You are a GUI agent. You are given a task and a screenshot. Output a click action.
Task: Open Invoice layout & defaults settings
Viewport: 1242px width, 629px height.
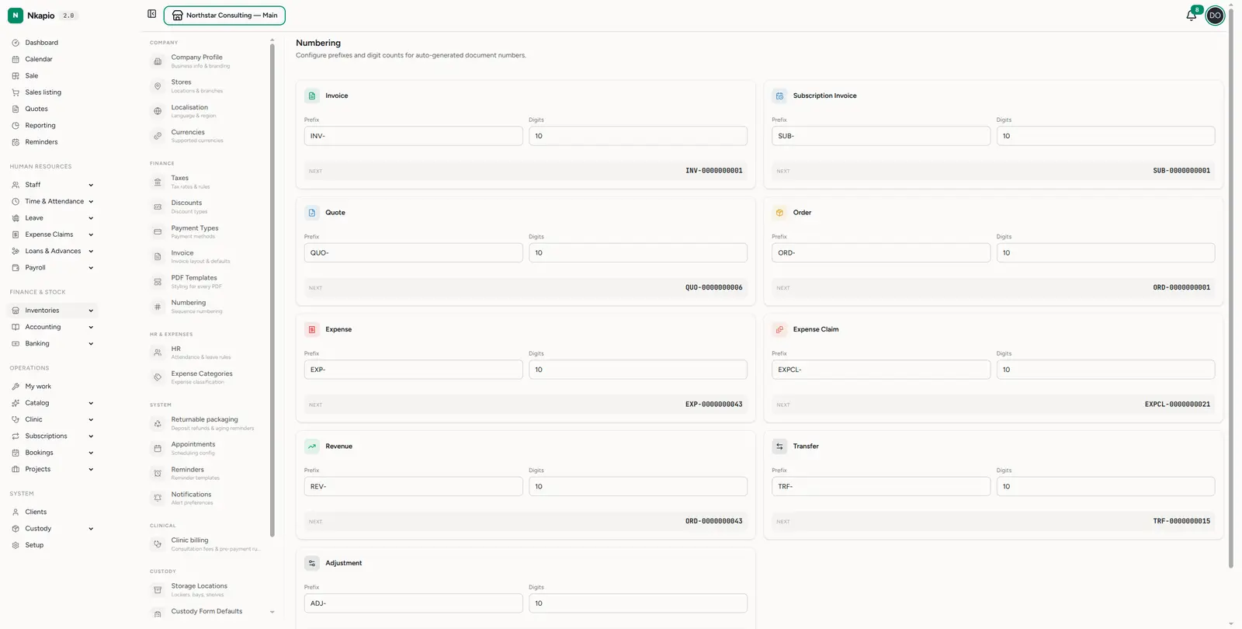206,256
